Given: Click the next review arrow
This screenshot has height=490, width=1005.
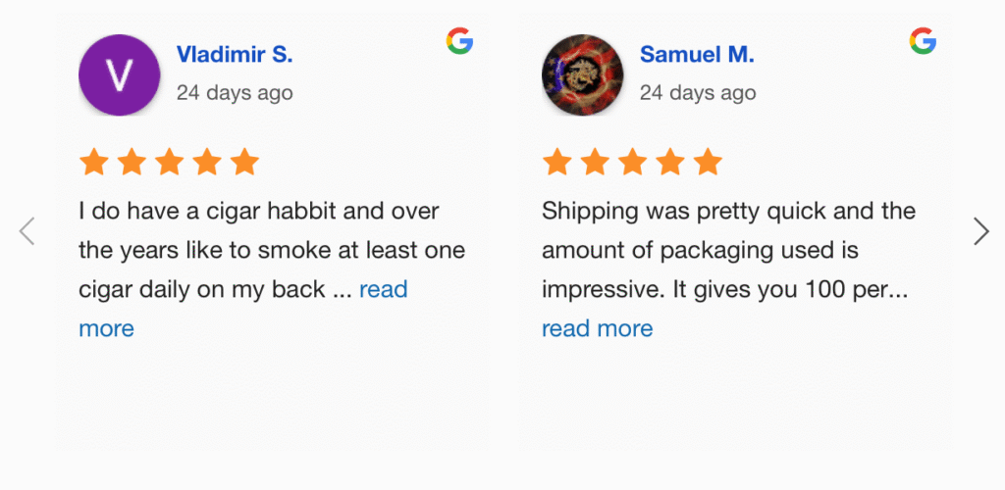Looking at the screenshot, I should [x=980, y=231].
